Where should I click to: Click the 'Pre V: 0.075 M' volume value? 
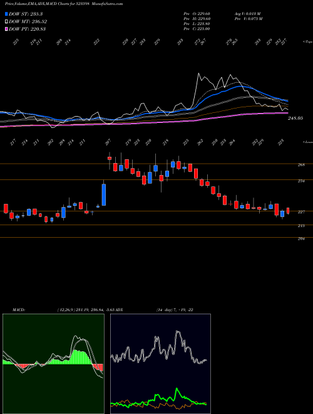(x=249, y=18)
